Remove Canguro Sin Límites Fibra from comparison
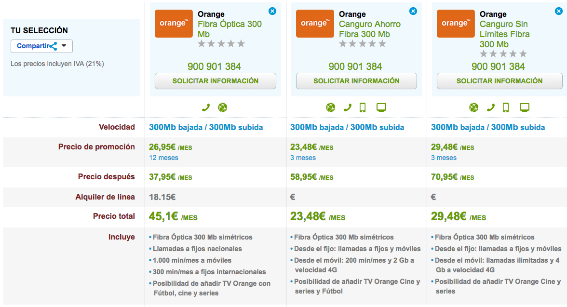This screenshot has height=307, width=567. click(559, 11)
